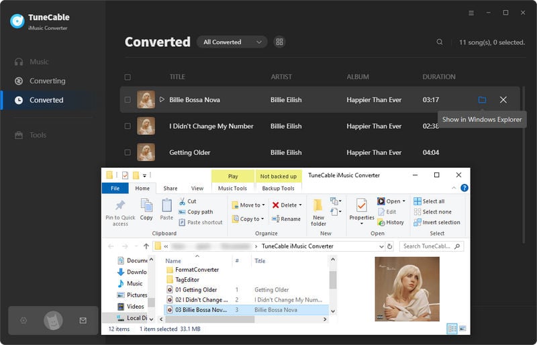Click TuneCable logo icon
This screenshot has width=537, height=345.
(x=17, y=21)
